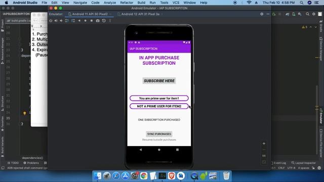Click 'ONE SUBSCRIPTION PURCHASED' status text

click(x=159, y=120)
